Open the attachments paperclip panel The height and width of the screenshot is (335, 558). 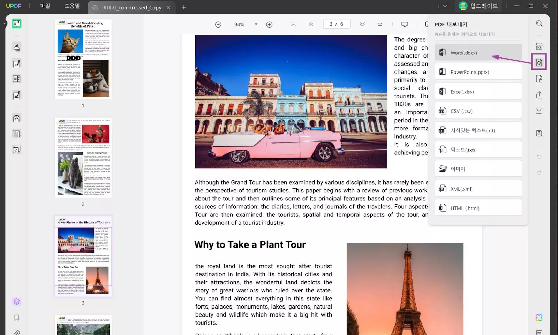point(16,332)
